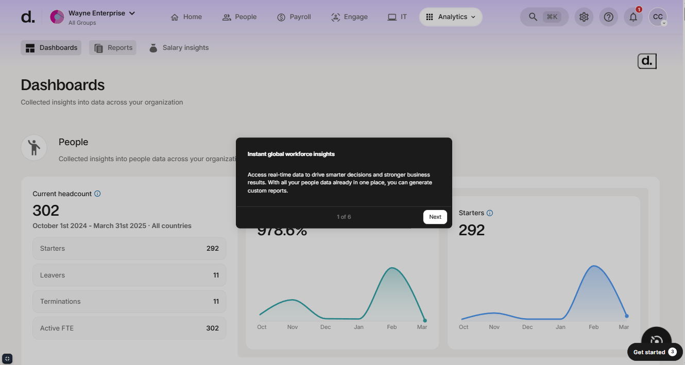
Task: Expand the CC user profile menu
Action: pyautogui.click(x=658, y=17)
